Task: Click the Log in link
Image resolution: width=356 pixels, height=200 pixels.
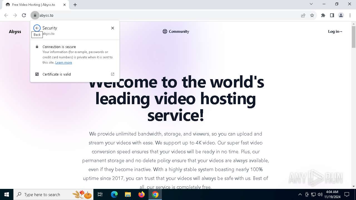Action: [335, 31]
